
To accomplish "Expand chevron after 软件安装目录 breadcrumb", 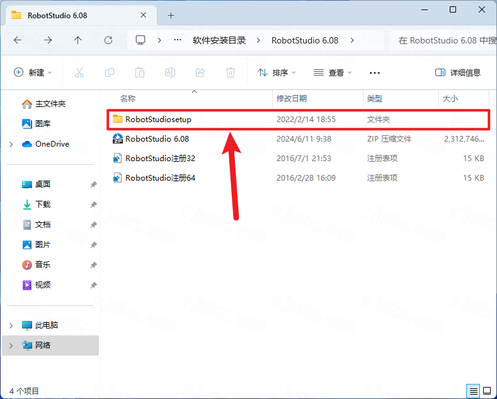I will click(x=258, y=40).
